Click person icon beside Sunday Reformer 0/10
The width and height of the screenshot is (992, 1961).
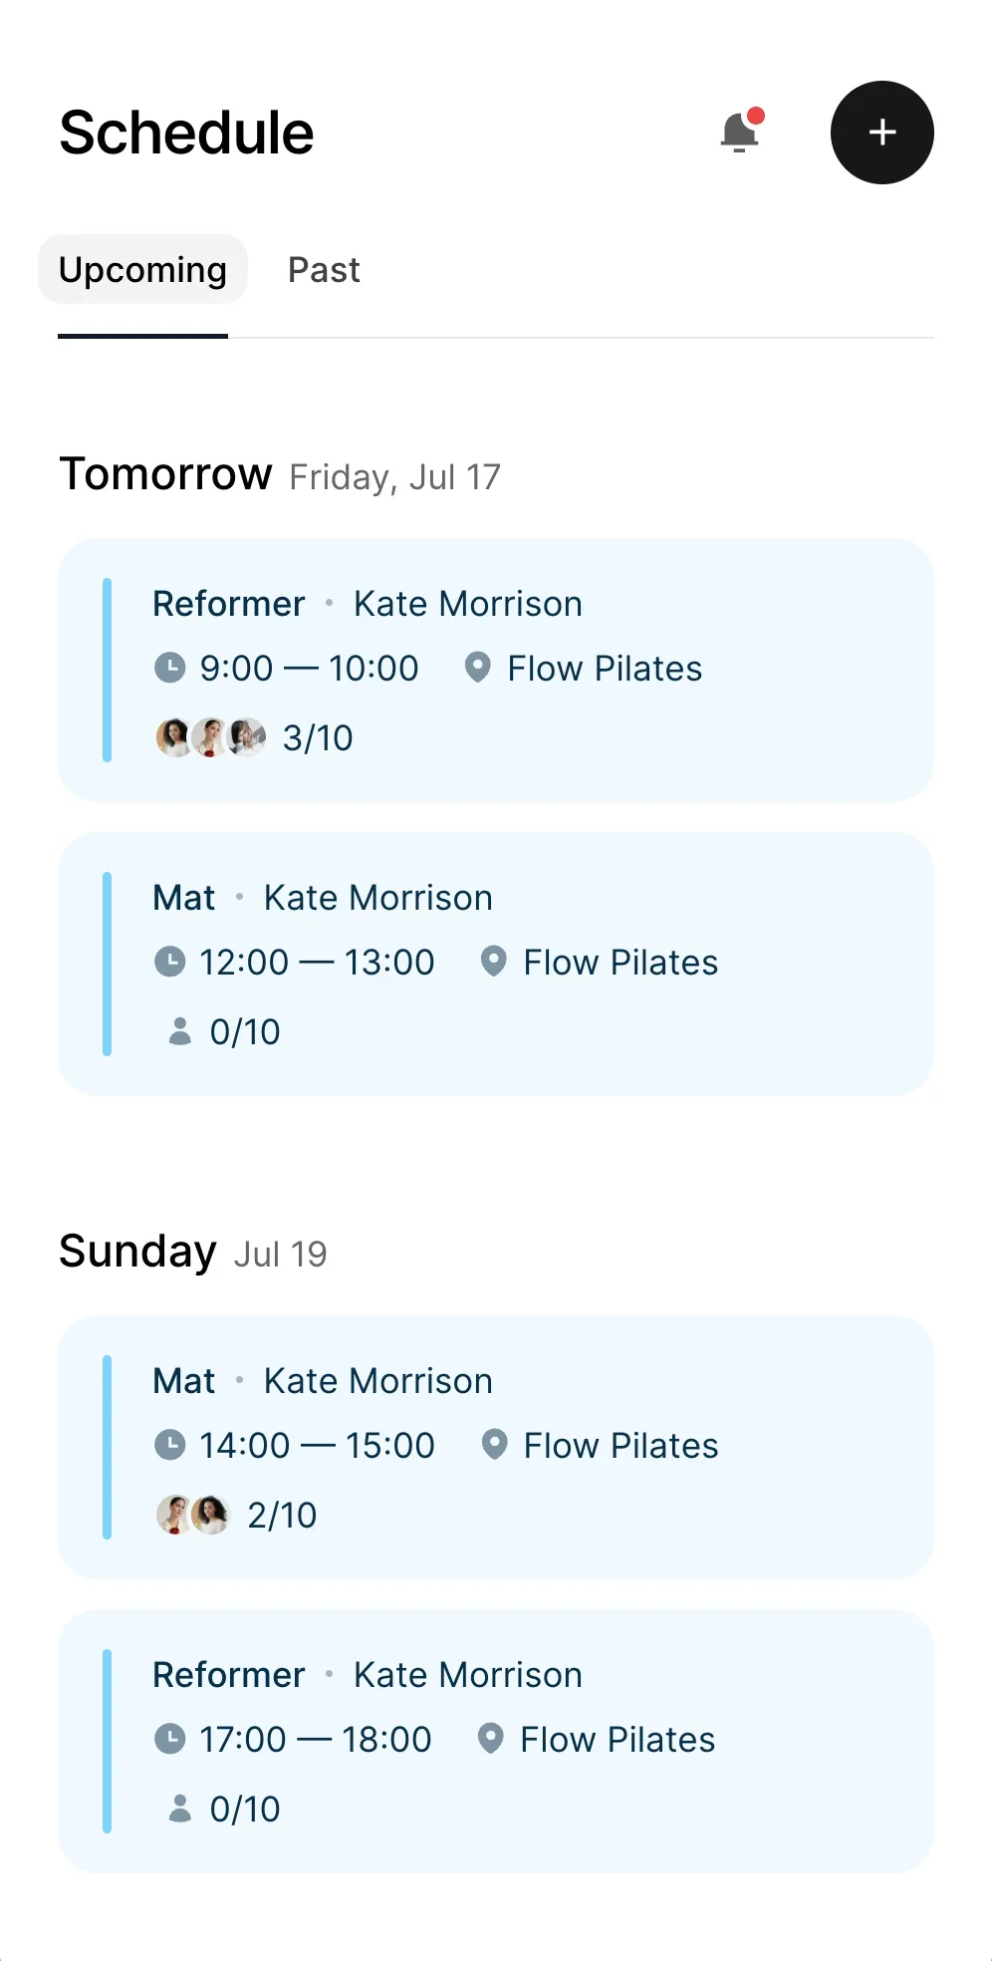tap(180, 1809)
